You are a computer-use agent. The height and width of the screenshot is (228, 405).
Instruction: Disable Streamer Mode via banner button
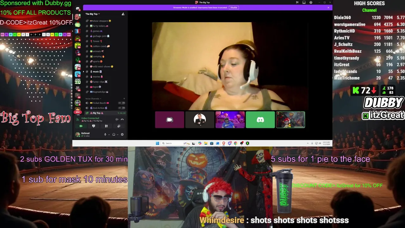[x=234, y=8]
